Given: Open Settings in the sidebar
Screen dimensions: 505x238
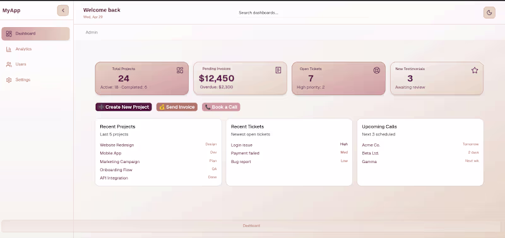Looking at the screenshot, I should point(35,80).
